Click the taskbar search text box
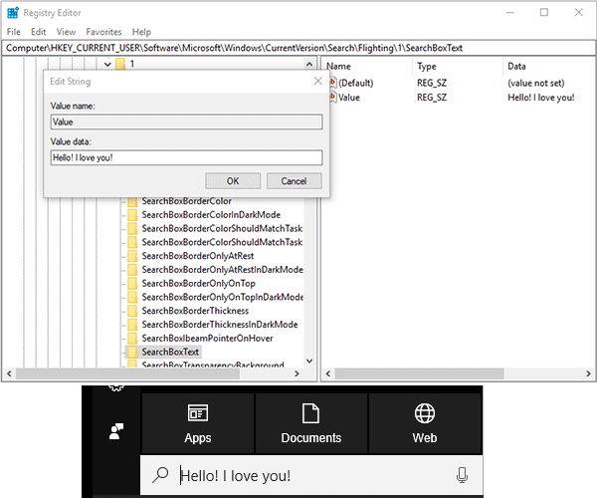The width and height of the screenshot is (597, 498). coord(311,475)
